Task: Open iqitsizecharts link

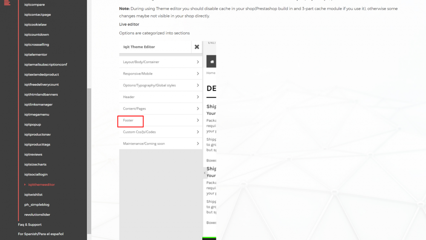Action: pos(35,165)
